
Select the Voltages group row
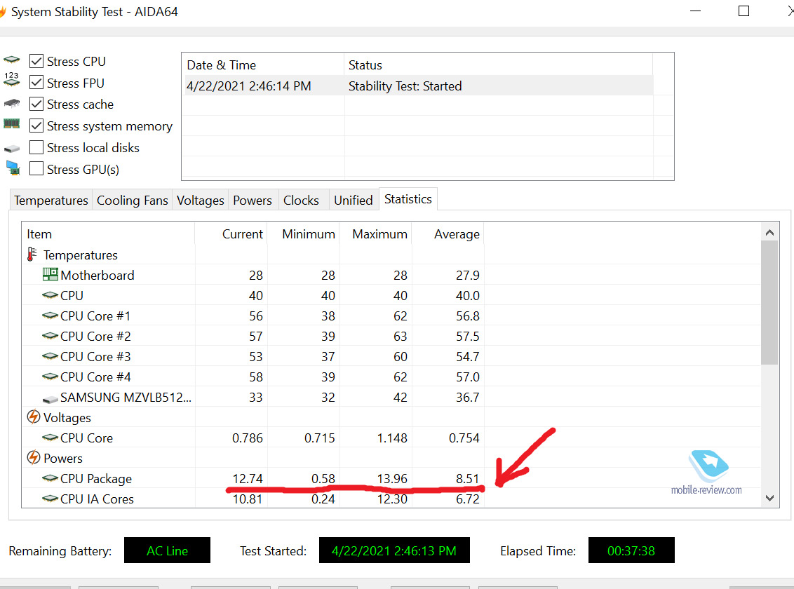[67, 417]
